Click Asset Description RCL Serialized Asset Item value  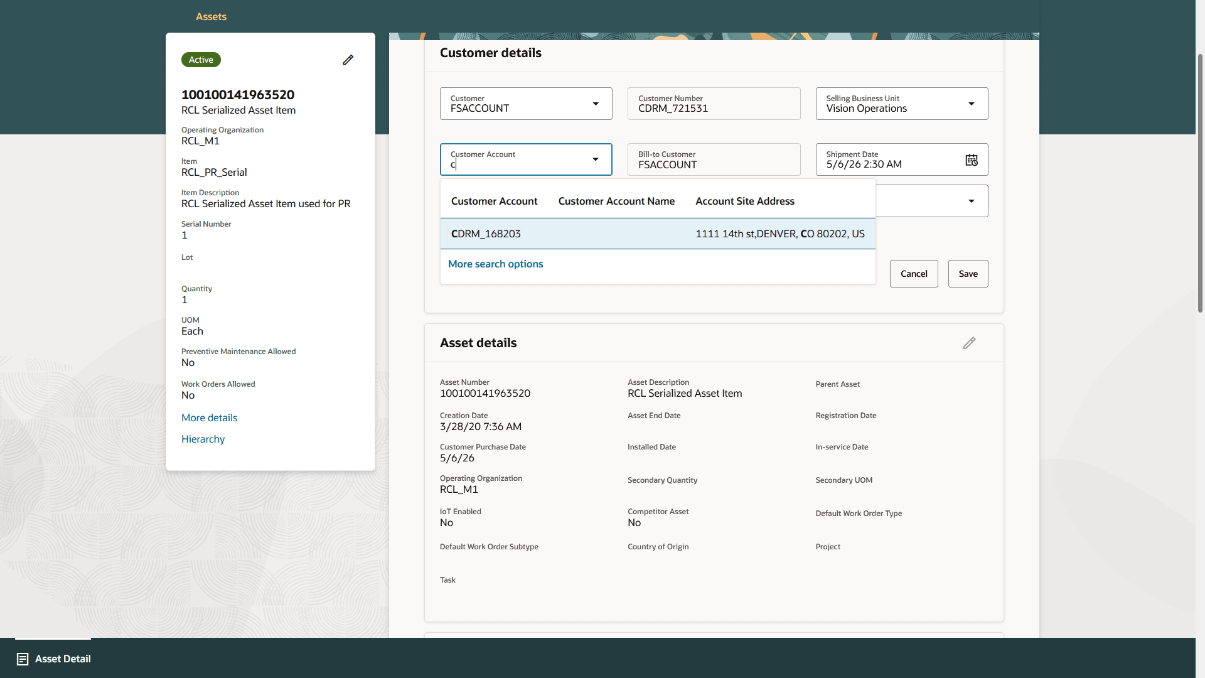pyautogui.click(x=685, y=393)
